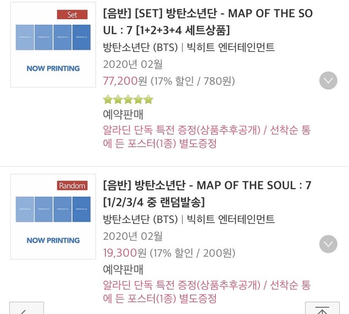Image resolution: width=349 pixels, height=314 pixels.
Task: Click the red Random badge
Action: tap(72, 186)
